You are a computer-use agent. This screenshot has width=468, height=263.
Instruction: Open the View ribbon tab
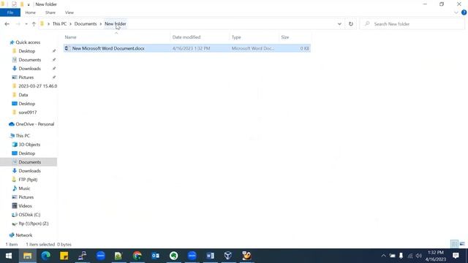click(x=69, y=12)
